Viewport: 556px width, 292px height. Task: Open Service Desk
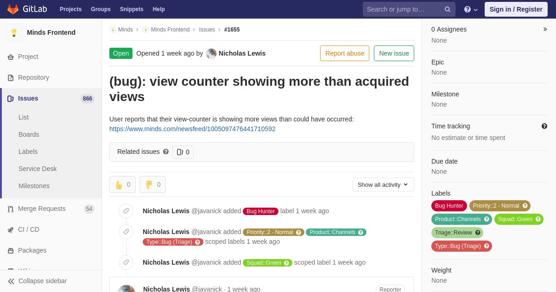(38, 169)
